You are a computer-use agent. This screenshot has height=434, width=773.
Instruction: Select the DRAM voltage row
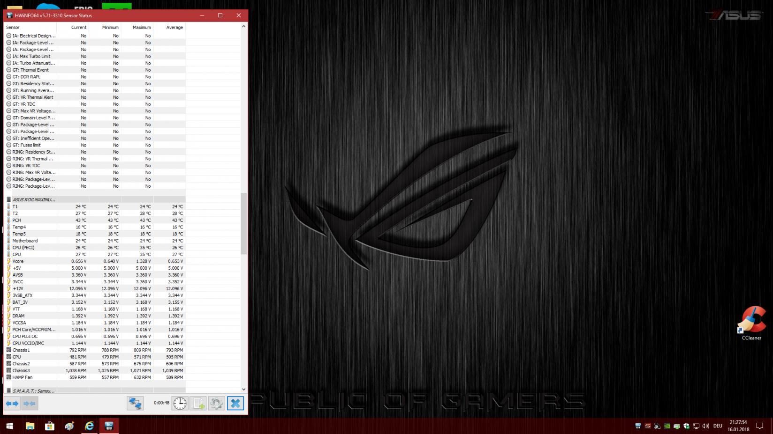click(95, 316)
